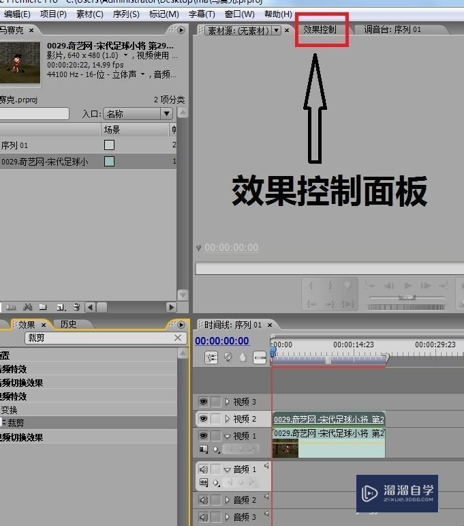Create a new bin with the folder icon
This screenshot has height=526, width=464.
click(x=43, y=307)
